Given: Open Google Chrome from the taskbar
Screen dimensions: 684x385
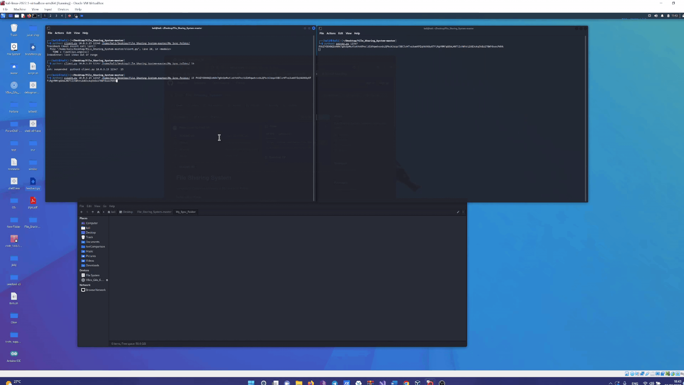Looking at the screenshot, I should click(406, 383).
